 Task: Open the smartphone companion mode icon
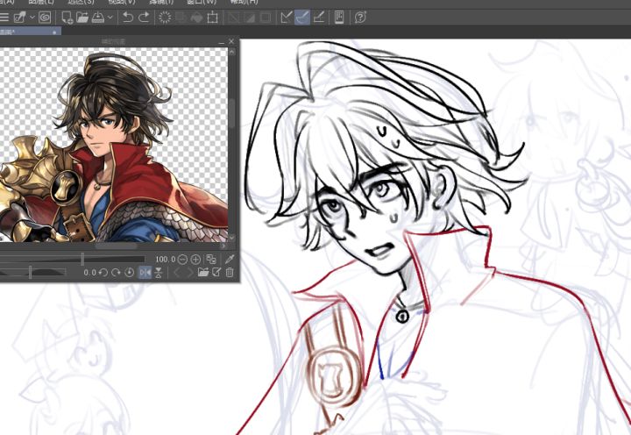[339, 18]
